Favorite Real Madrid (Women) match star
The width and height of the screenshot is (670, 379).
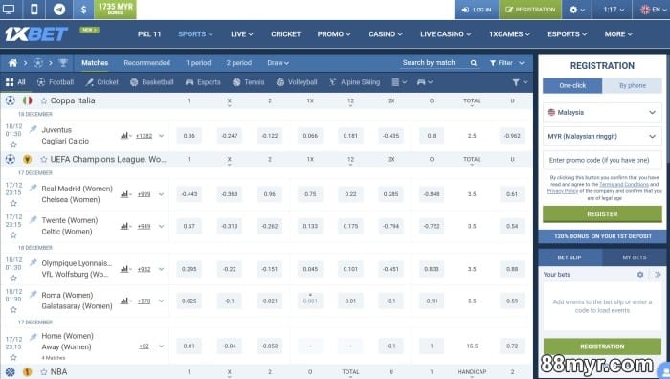coord(13,203)
